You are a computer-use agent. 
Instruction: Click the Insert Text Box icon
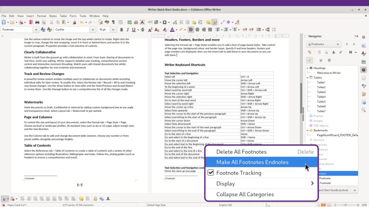click(x=142, y=22)
